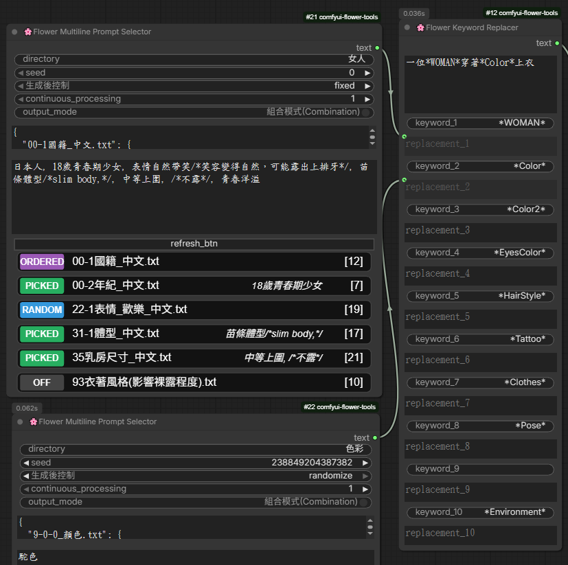This screenshot has height=565, width=568.
Task: Click the refresh_btn button
Action: 194,244
